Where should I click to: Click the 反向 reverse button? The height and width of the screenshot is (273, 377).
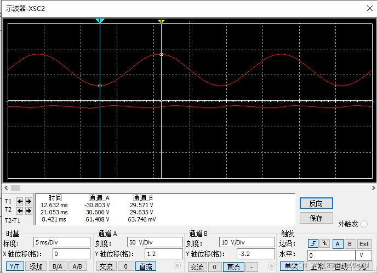[x=316, y=203]
